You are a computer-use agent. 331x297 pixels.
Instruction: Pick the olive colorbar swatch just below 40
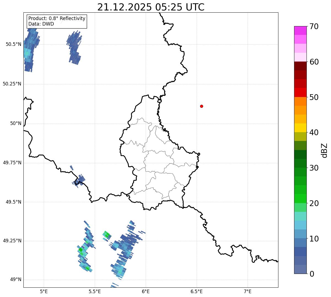(x=300, y=137)
